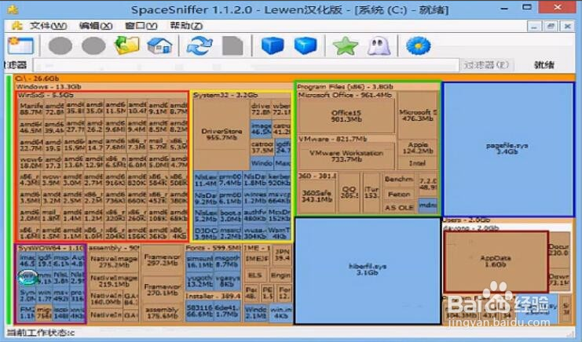Screen dimensions: 582x342
Task: Select the Apple 124.2Mb block
Action: tap(418, 147)
